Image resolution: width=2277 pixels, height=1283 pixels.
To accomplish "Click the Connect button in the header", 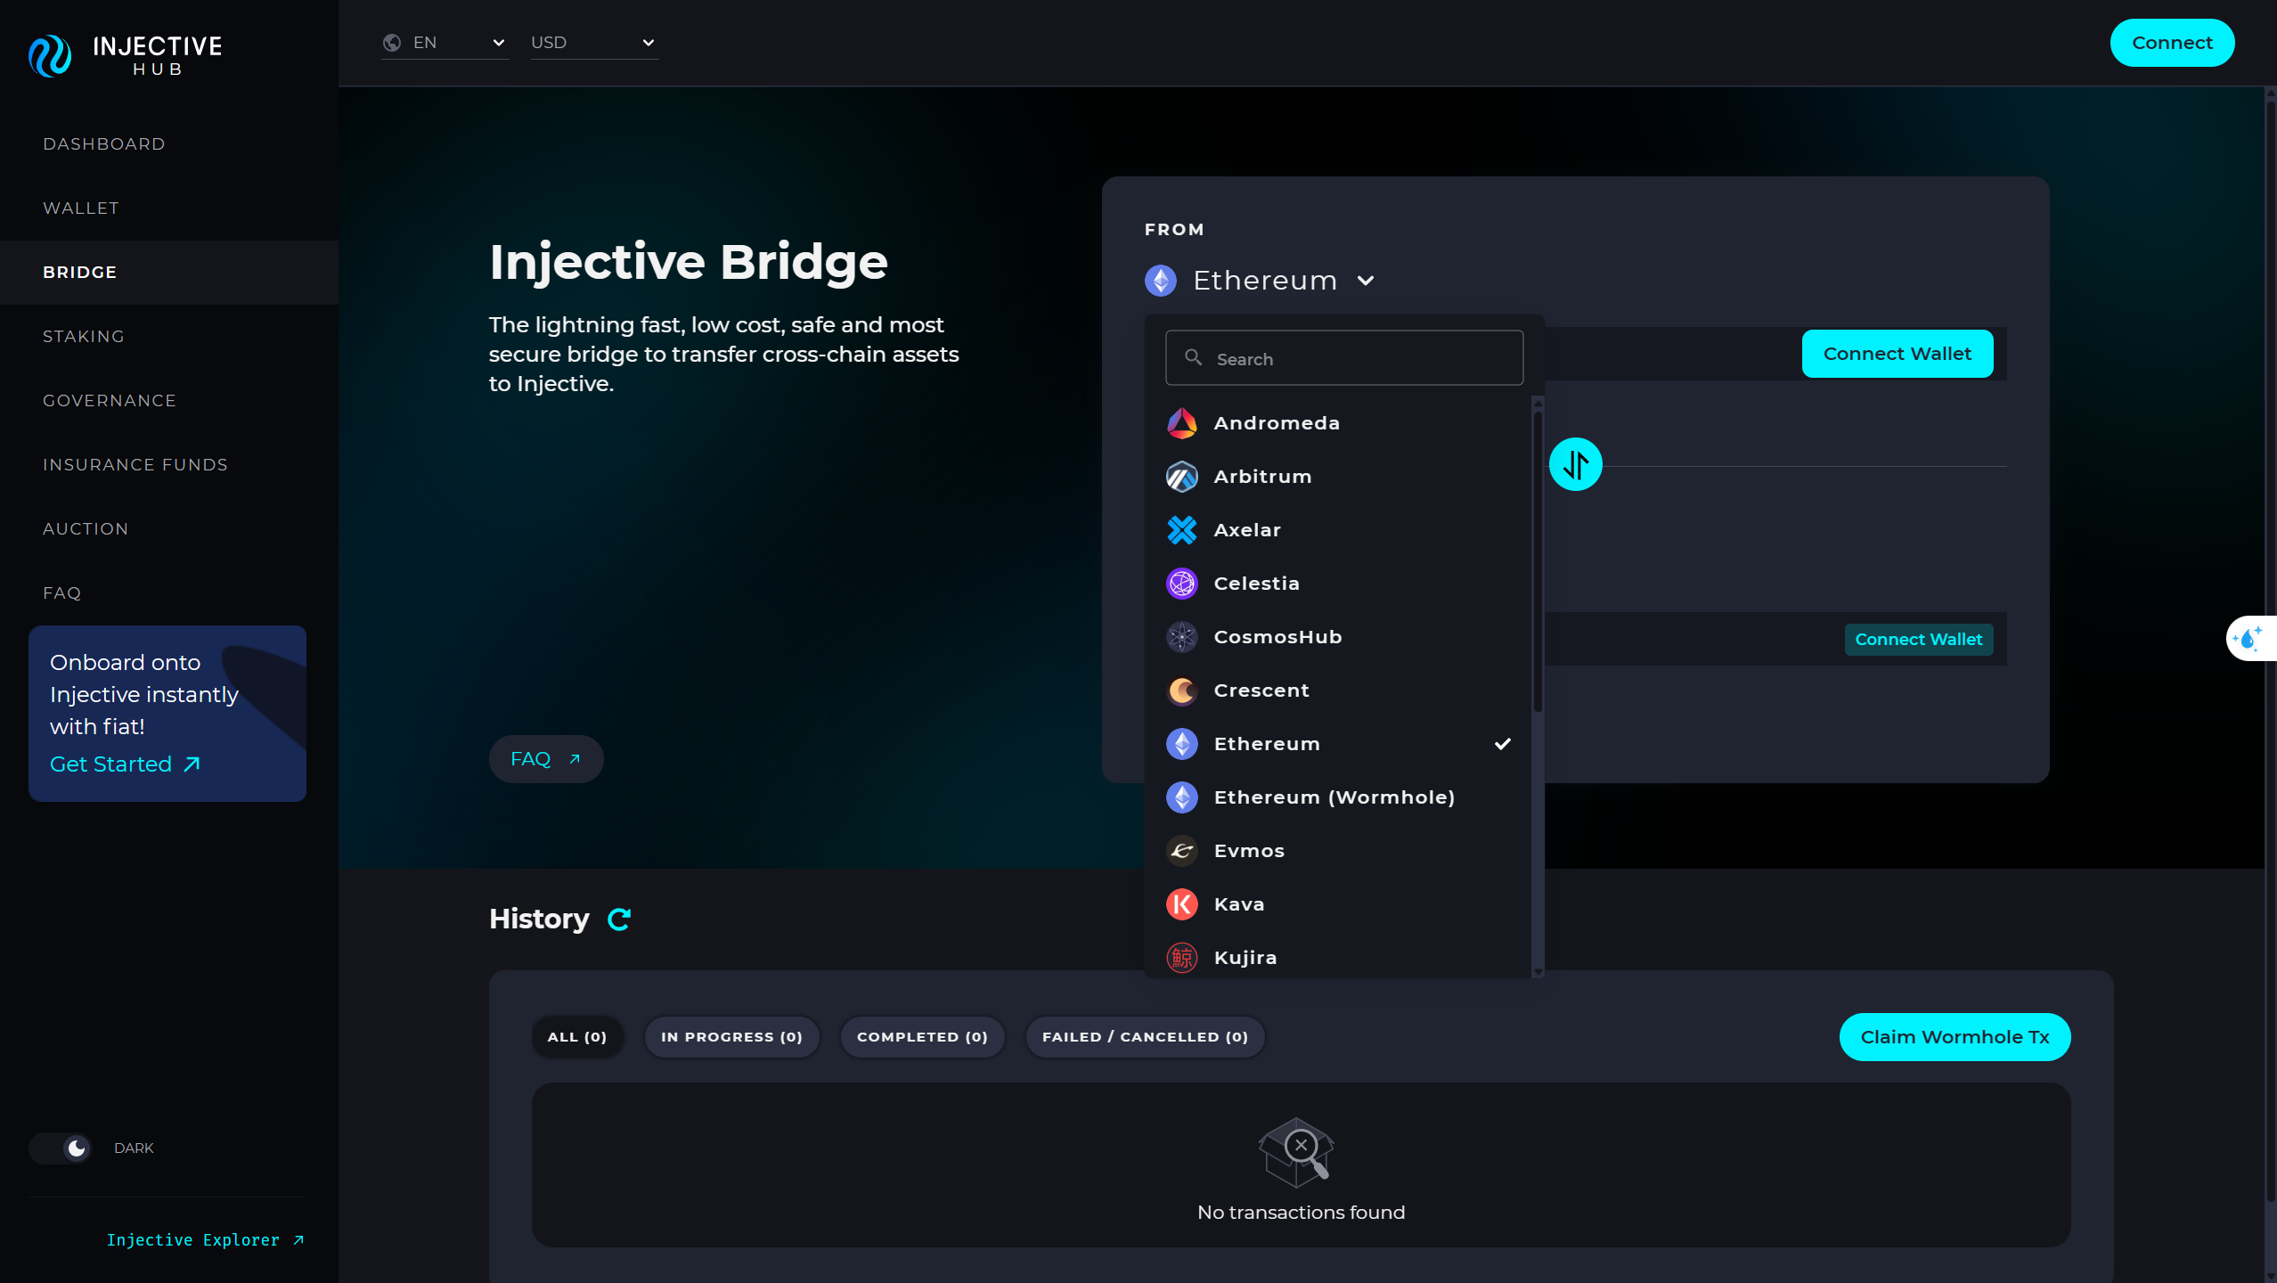I will point(2172,43).
